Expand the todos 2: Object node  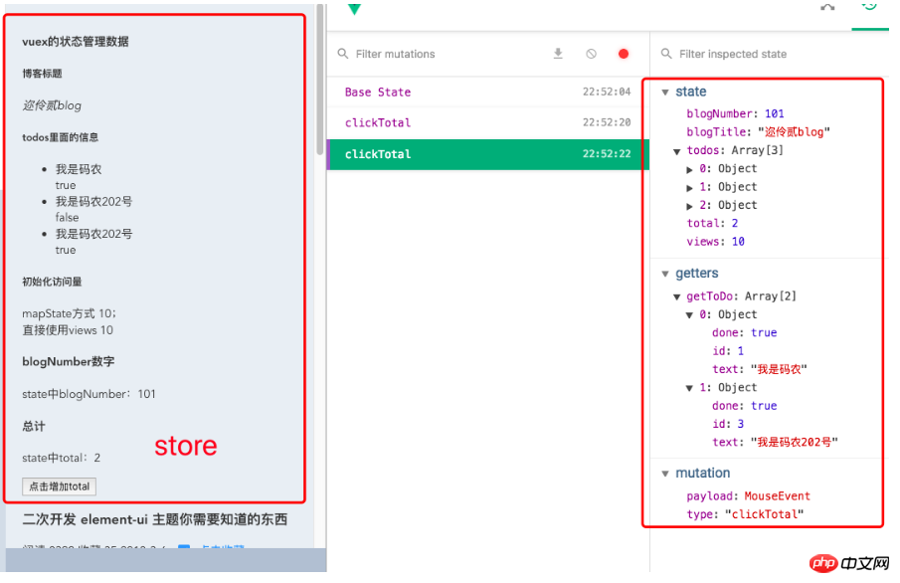click(x=689, y=206)
